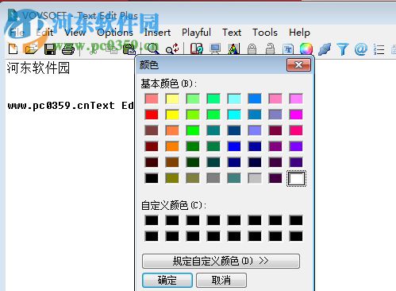This screenshot has width=396, height=291.
Task: Click the font T text icon
Action: pos(288,49)
